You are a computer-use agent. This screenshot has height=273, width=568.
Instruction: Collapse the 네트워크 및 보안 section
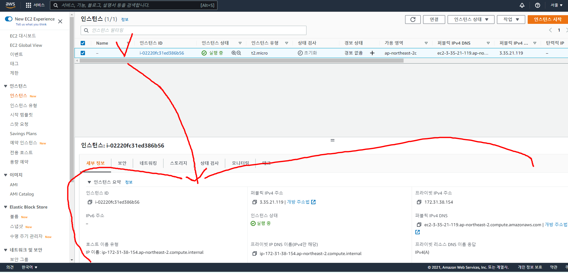tap(6, 250)
